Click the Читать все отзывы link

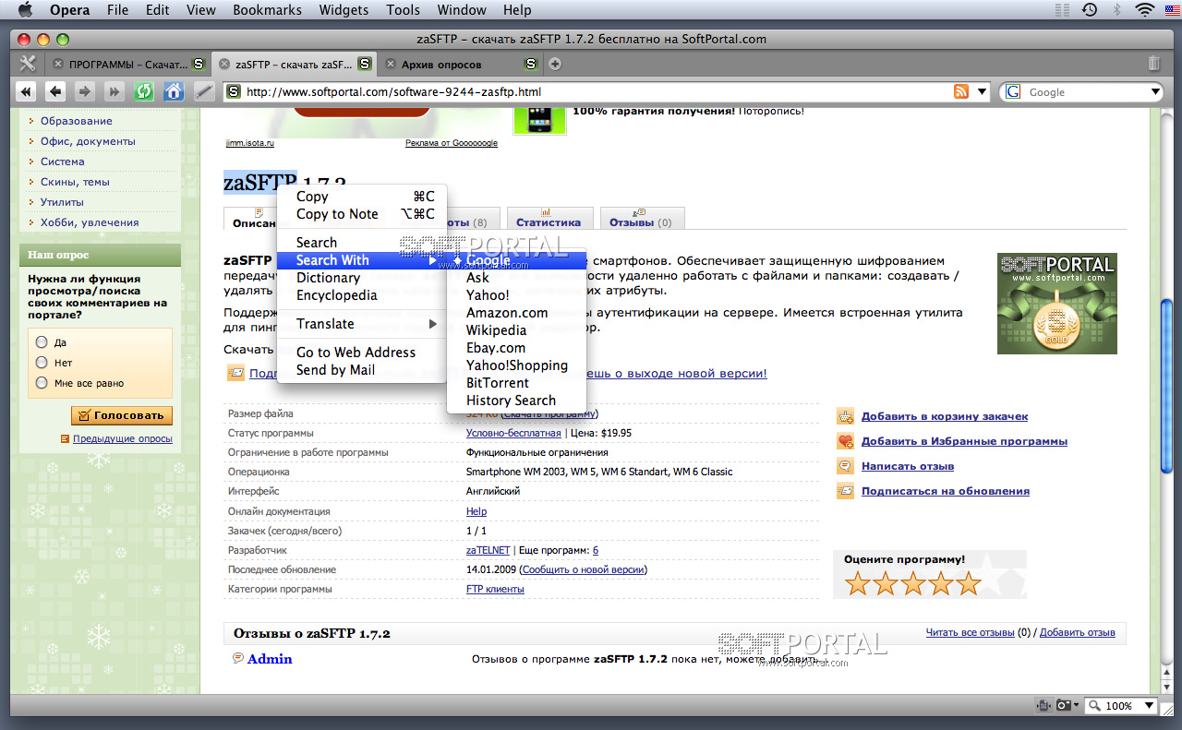point(970,632)
